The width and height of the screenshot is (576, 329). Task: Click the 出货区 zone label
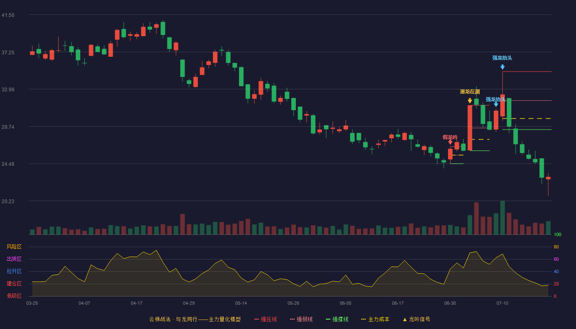14,259
